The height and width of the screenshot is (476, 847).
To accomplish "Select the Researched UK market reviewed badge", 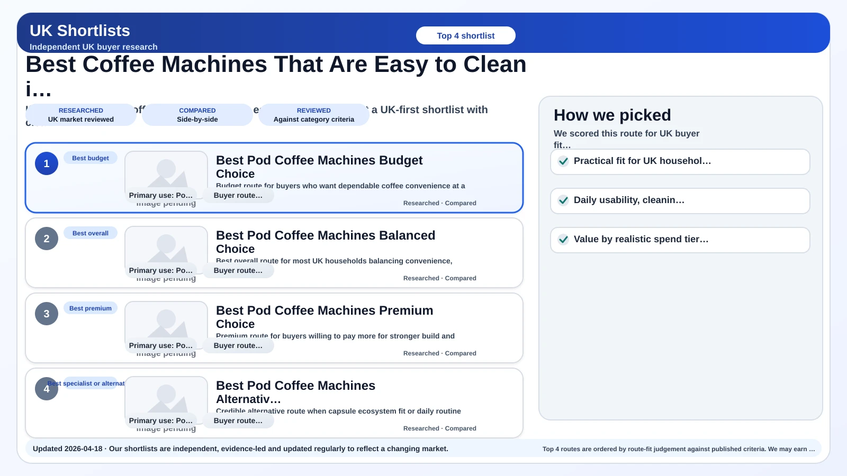I will [x=81, y=115].
